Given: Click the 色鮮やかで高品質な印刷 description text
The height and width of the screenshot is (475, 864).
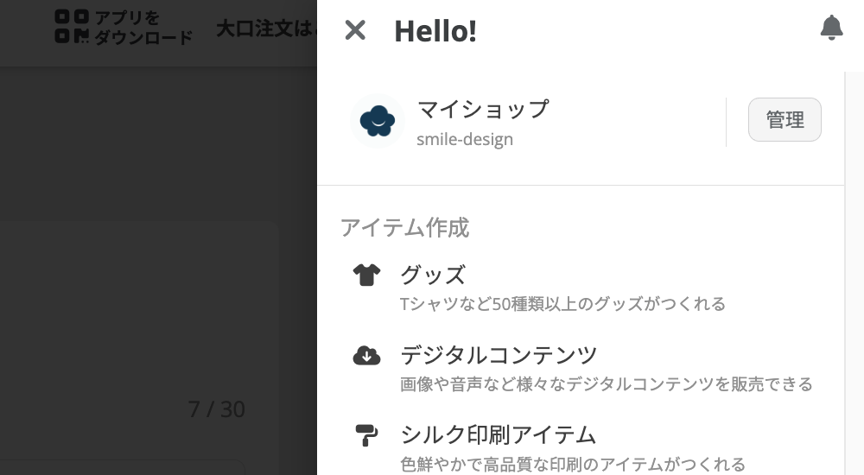Looking at the screenshot, I should [x=573, y=464].
